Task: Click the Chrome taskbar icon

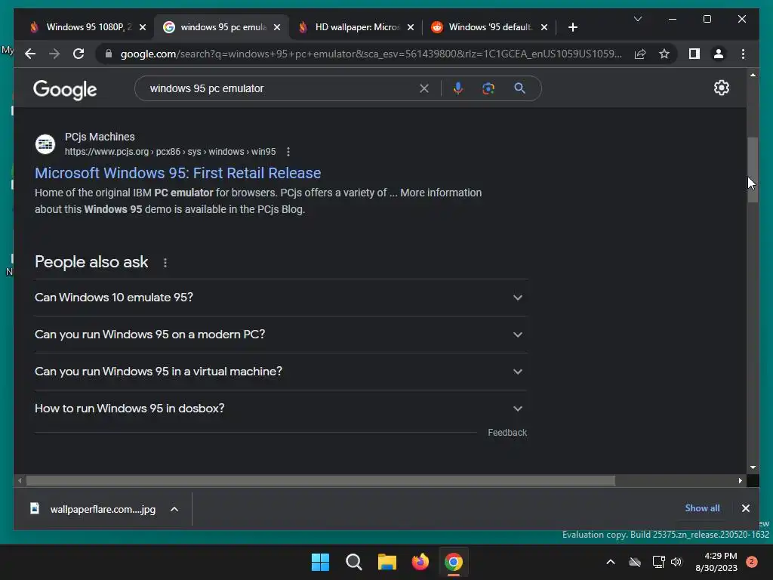Action: click(x=454, y=562)
